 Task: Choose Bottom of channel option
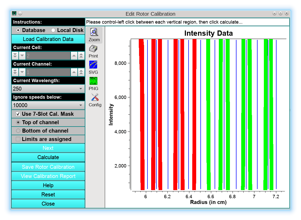pos(18,131)
